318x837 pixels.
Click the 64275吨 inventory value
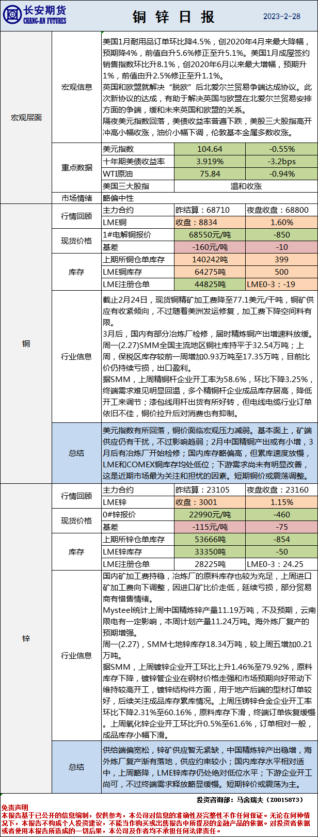(210, 272)
